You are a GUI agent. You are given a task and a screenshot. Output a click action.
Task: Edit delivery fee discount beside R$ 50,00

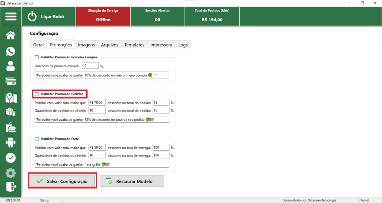tap(161, 147)
